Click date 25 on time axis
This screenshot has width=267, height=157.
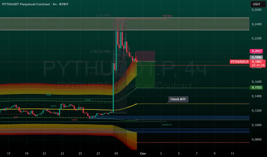[x=80, y=154]
